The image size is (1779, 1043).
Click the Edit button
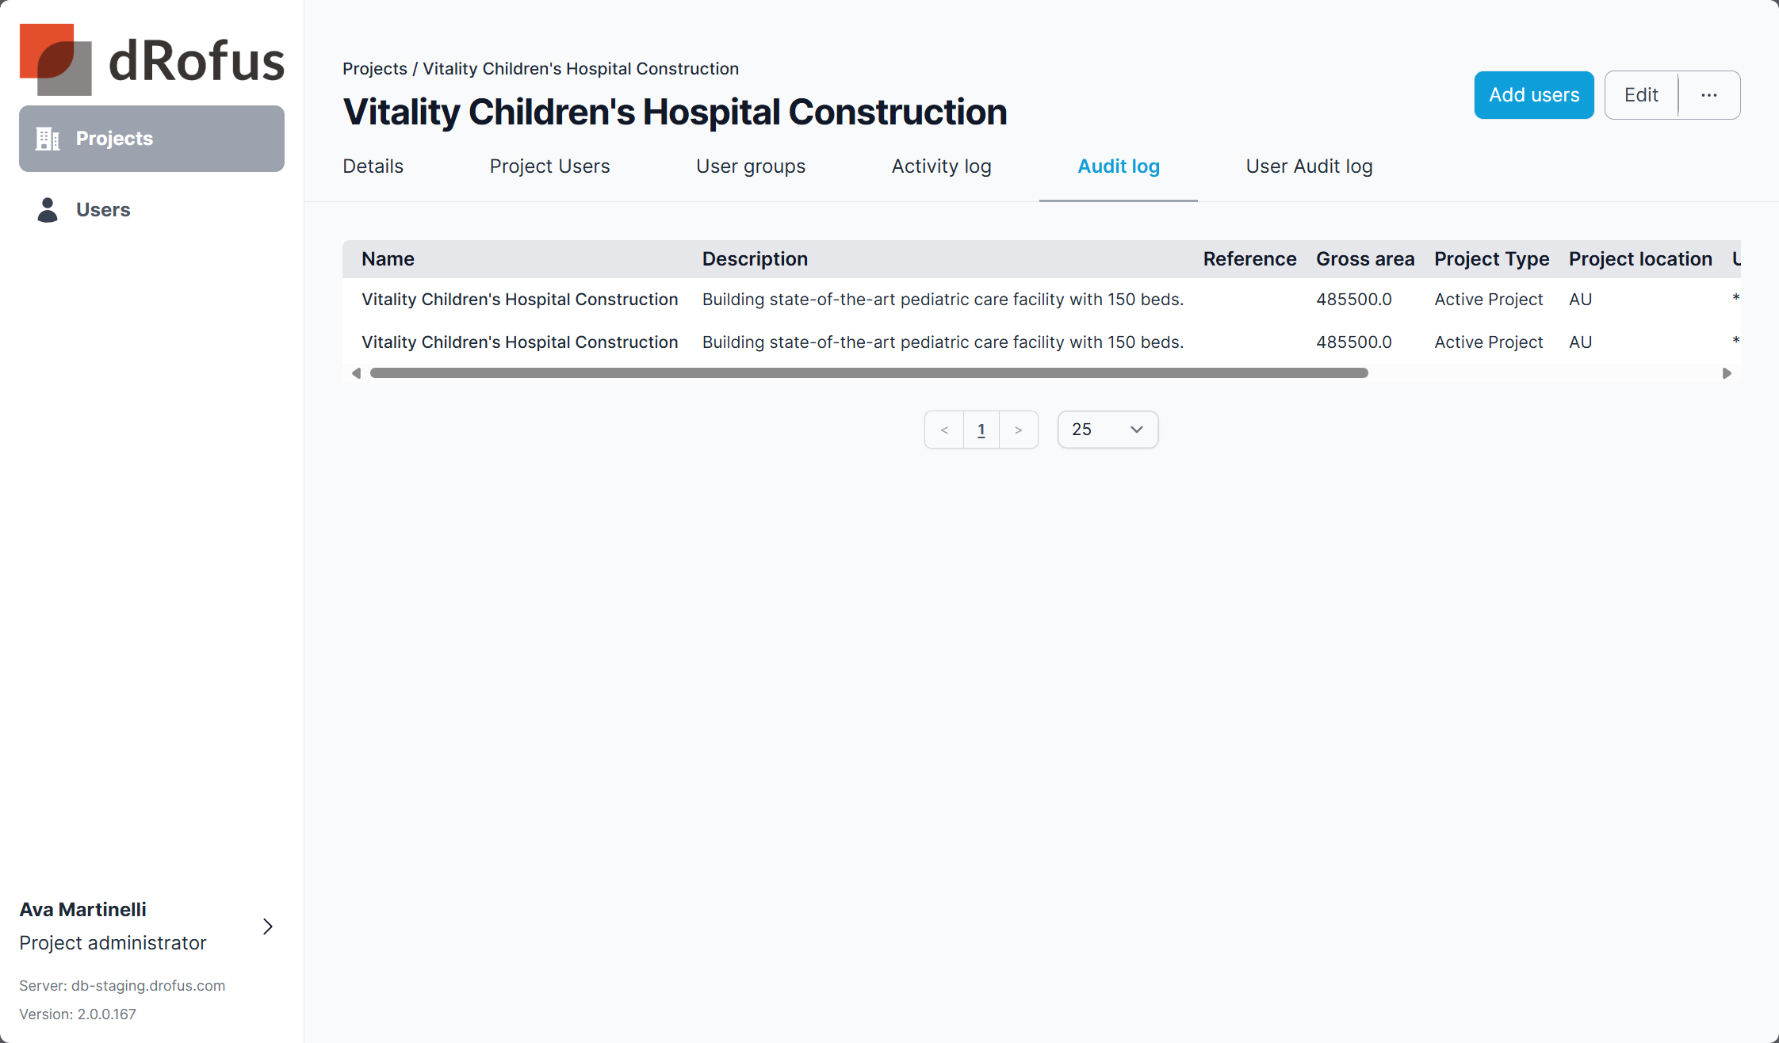(x=1641, y=95)
